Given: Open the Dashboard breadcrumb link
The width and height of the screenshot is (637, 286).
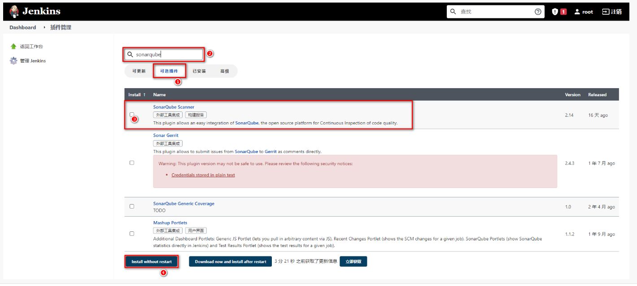Looking at the screenshot, I should 23,27.
